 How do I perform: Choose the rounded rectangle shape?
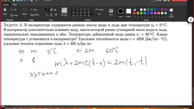point(85,9)
